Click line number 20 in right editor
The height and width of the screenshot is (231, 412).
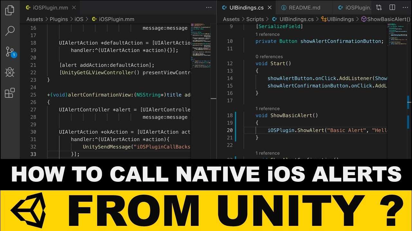coord(229,130)
